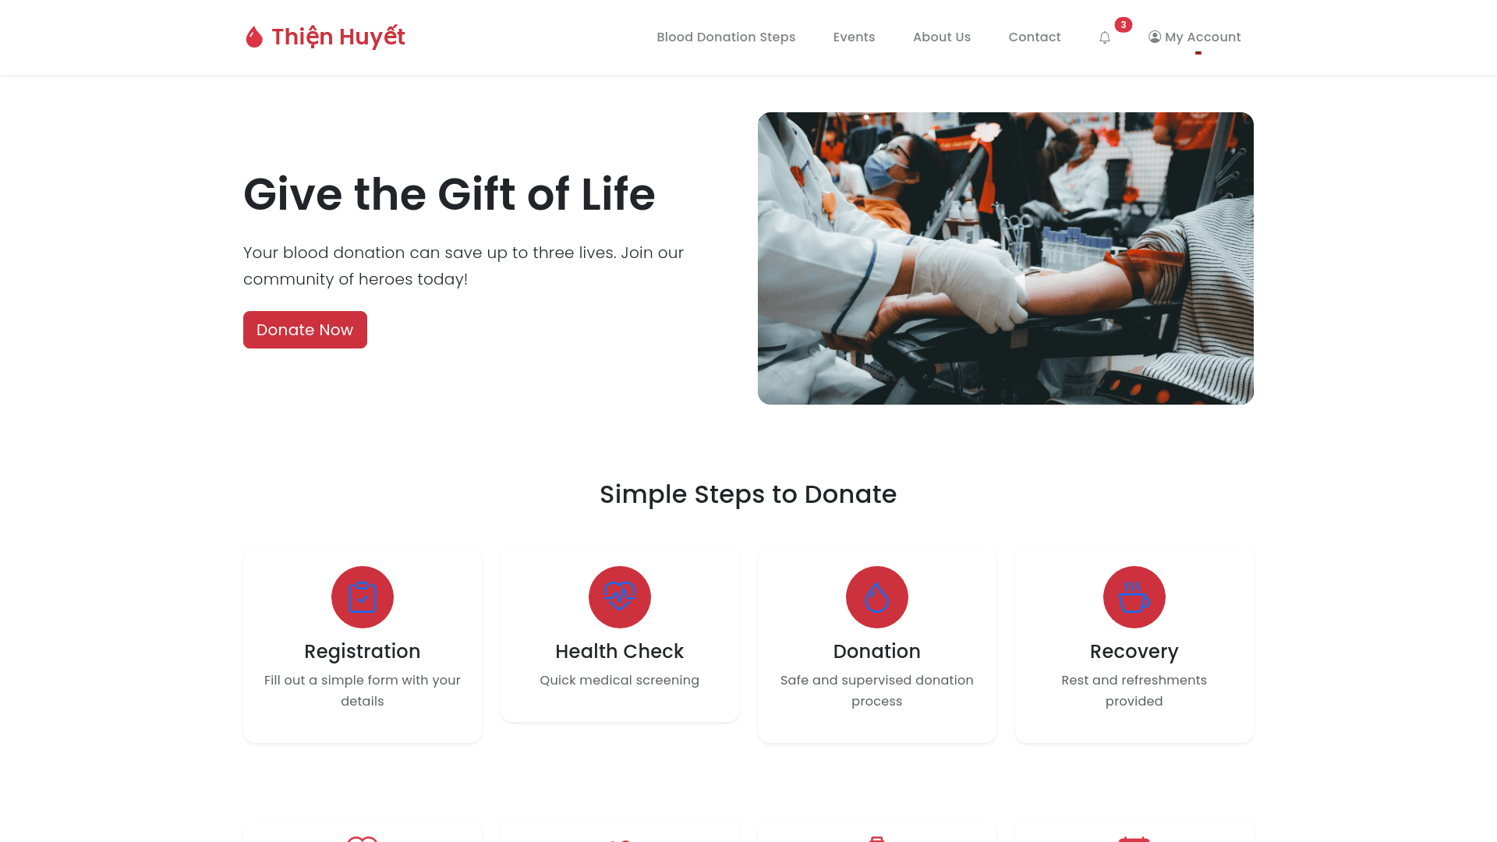Select the Registration clipboard icon
The image size is (1497, 842).
[x=363, y=597]
